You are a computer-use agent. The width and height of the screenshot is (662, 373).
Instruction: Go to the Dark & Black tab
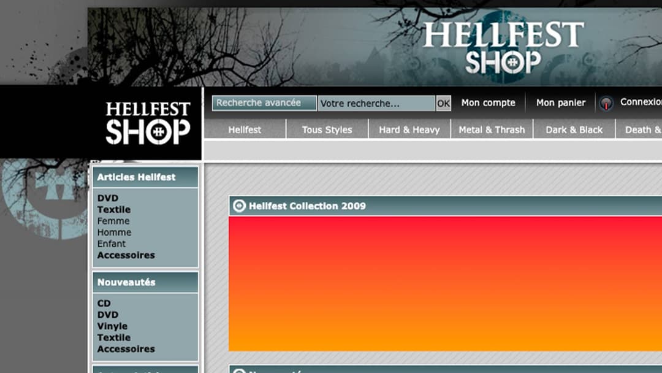coord(574,129)
